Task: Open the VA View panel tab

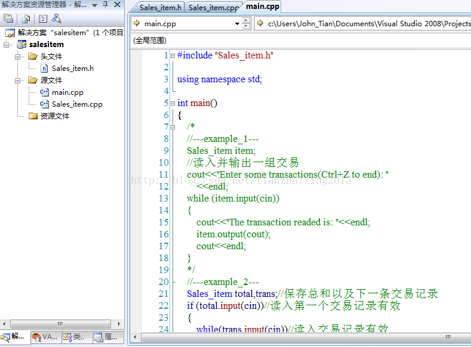Action: (x=45, y=337)
